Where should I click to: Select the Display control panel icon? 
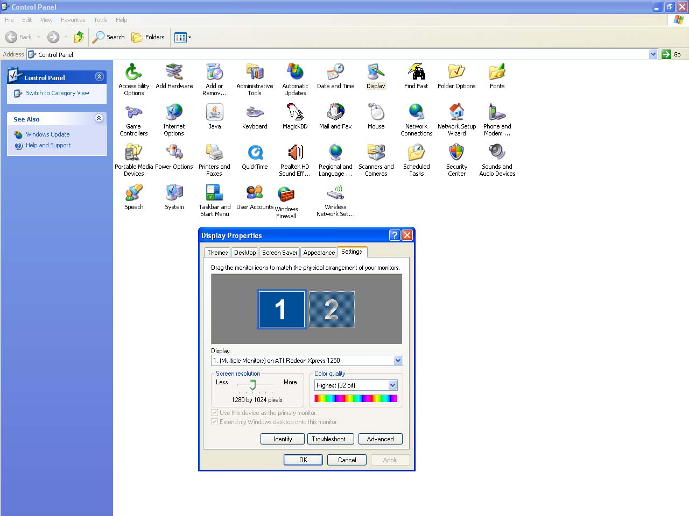pyautogui.click(x=376, y=72)
